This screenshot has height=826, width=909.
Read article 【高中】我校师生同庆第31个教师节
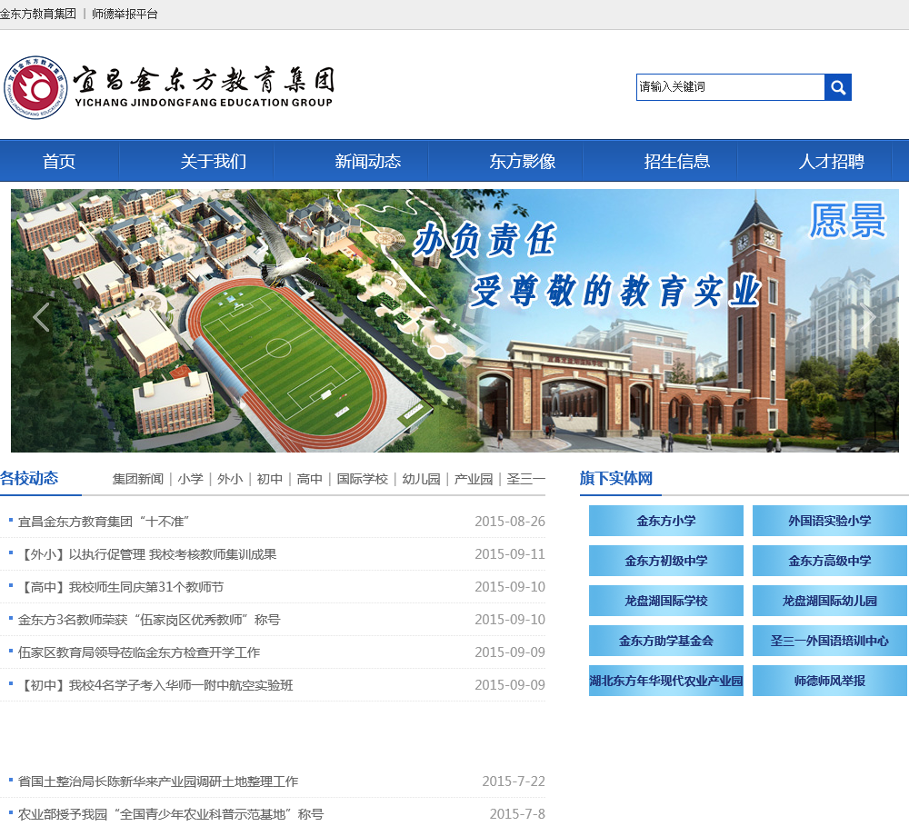(x=120, y=587)
